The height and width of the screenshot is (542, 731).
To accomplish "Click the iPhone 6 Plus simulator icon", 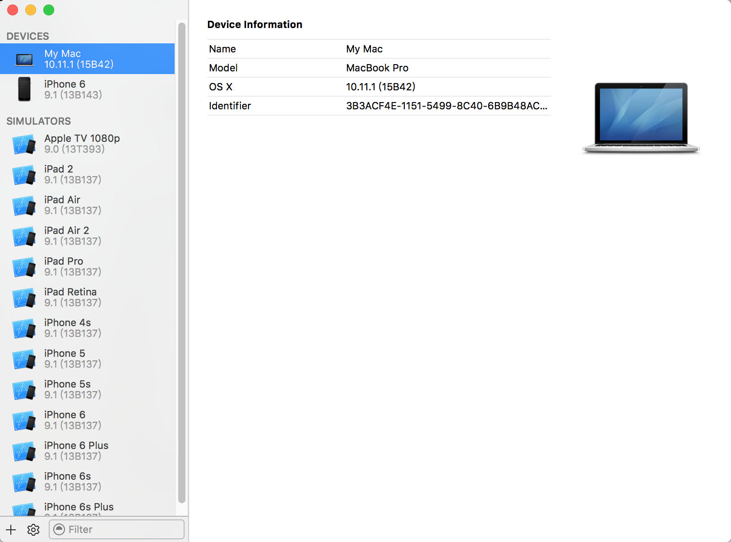I will click(x=24, y=451).
